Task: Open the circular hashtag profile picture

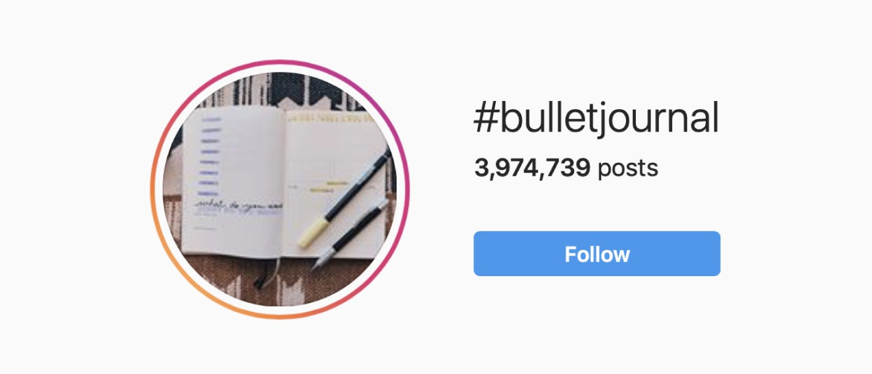Action: [280, 189]
